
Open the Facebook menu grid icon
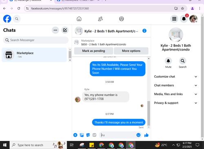click(174, 19)
